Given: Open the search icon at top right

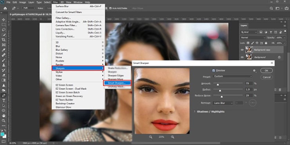Looking at the screenshot, I should [x=271, y=8].
